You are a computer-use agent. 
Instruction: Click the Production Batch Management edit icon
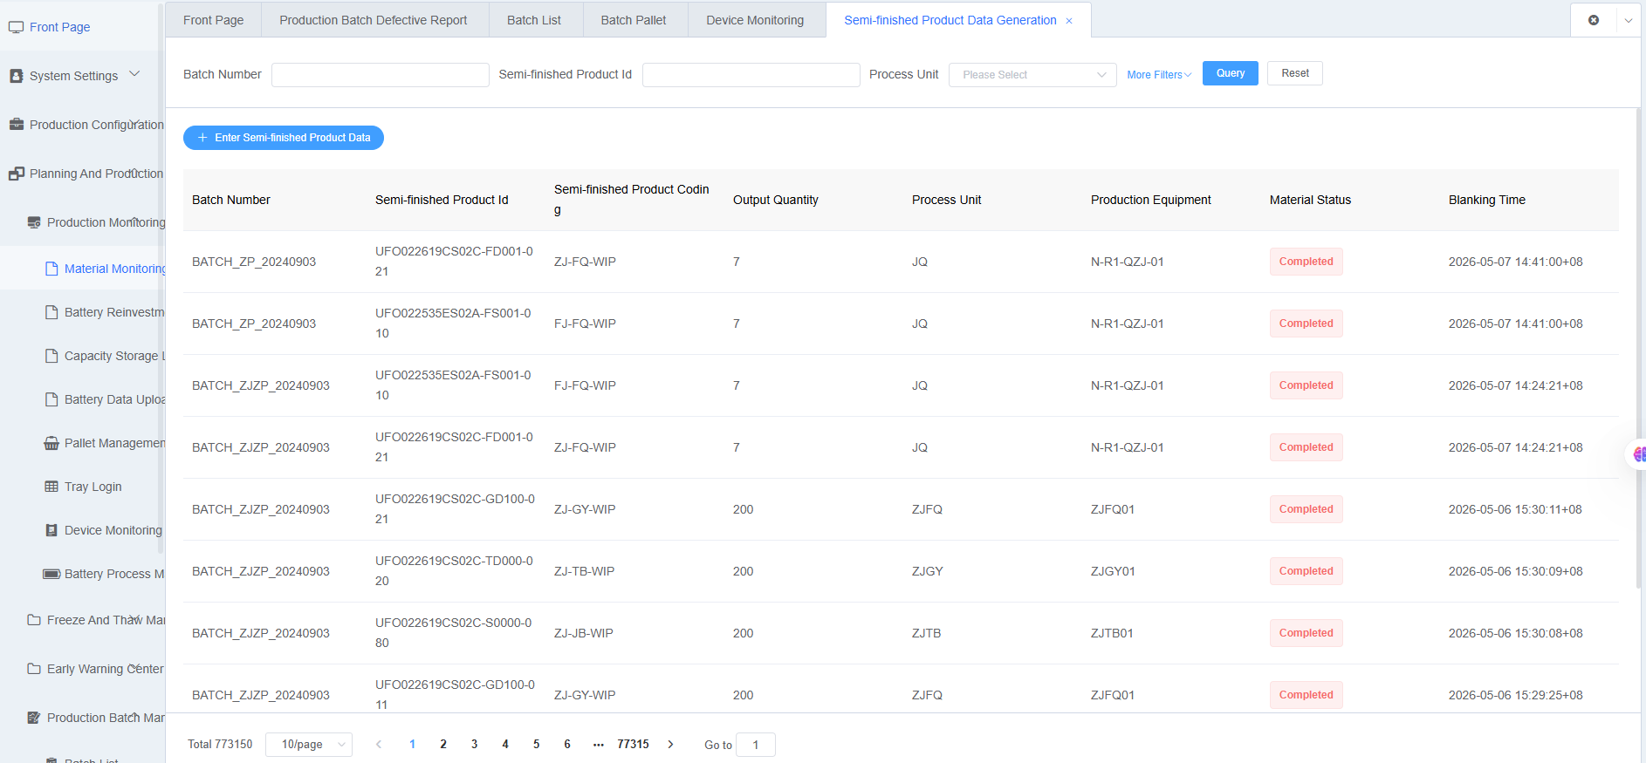[34, 718]
